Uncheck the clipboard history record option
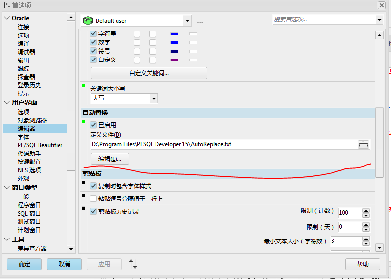Screen dimensions: 391x279 coord(94,211)
